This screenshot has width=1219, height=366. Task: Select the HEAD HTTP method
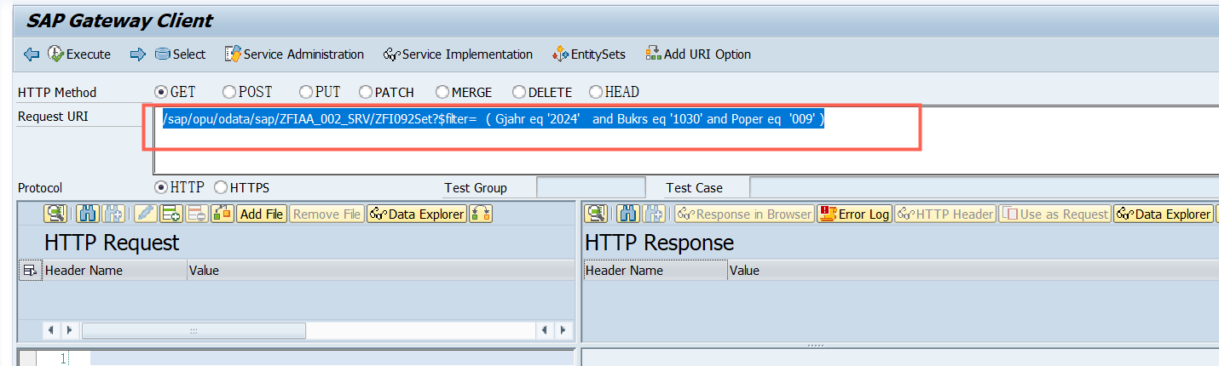[x=595, y=92]
